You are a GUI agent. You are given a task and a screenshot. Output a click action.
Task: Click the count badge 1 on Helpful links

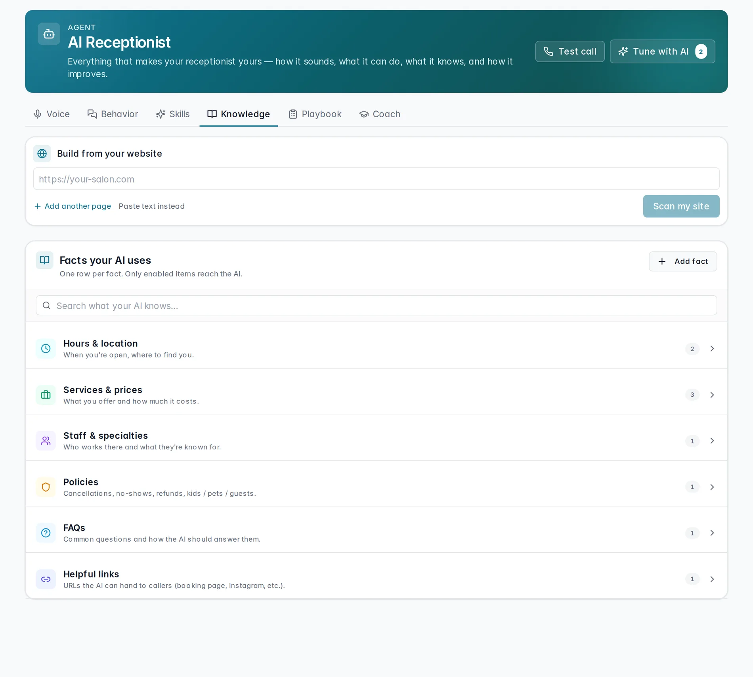(692, 579)
